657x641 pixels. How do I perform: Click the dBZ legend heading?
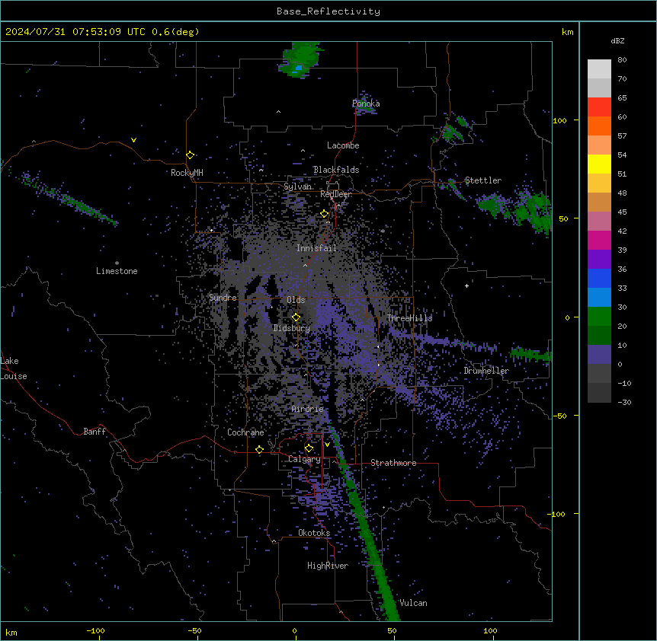[617, 41]
